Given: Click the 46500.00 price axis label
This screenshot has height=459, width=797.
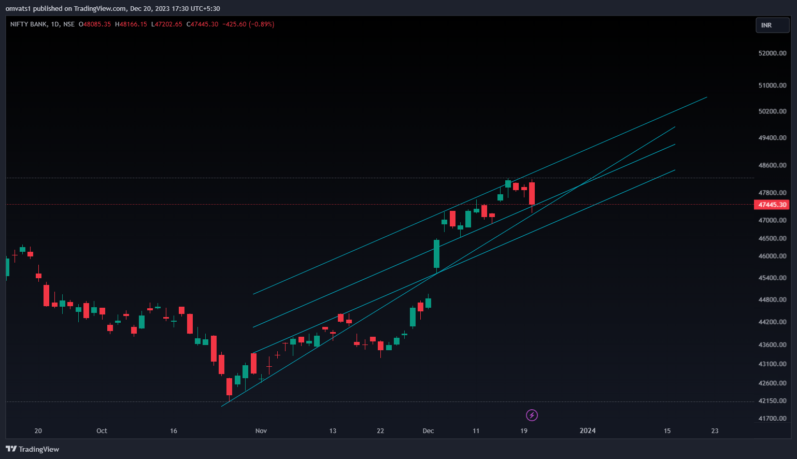Looking at the screenshot, I should click(x=772, y=238).
